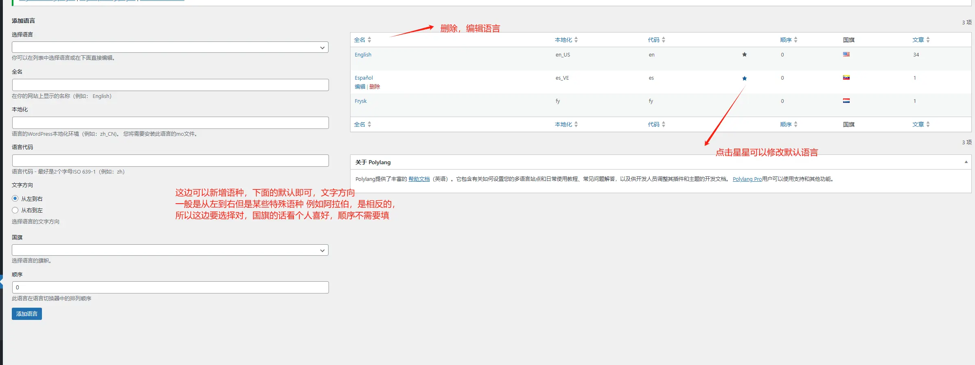Sort by 本地化 arrows in table footer

(x=576, y=124)
